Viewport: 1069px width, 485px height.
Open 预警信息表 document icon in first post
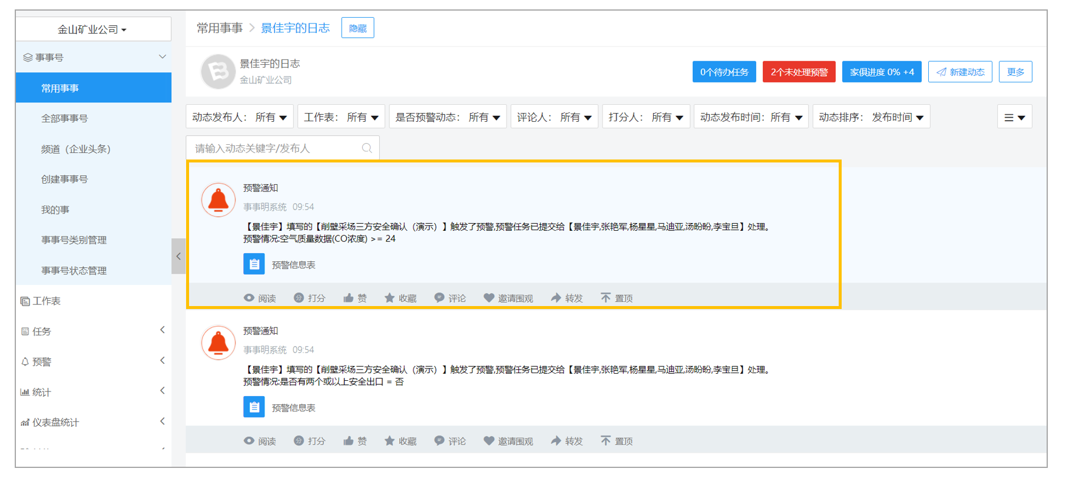click(254, 264)
